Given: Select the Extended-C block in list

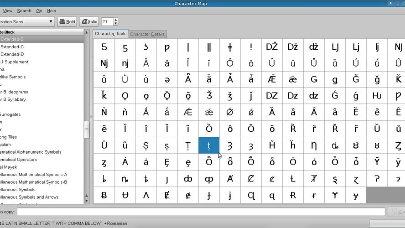Looking at the screenshot, I should pyautogui.click(x=42, y=47).
